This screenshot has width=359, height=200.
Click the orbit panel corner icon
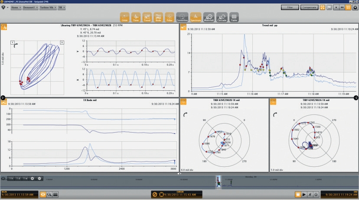tap(4, 27)
